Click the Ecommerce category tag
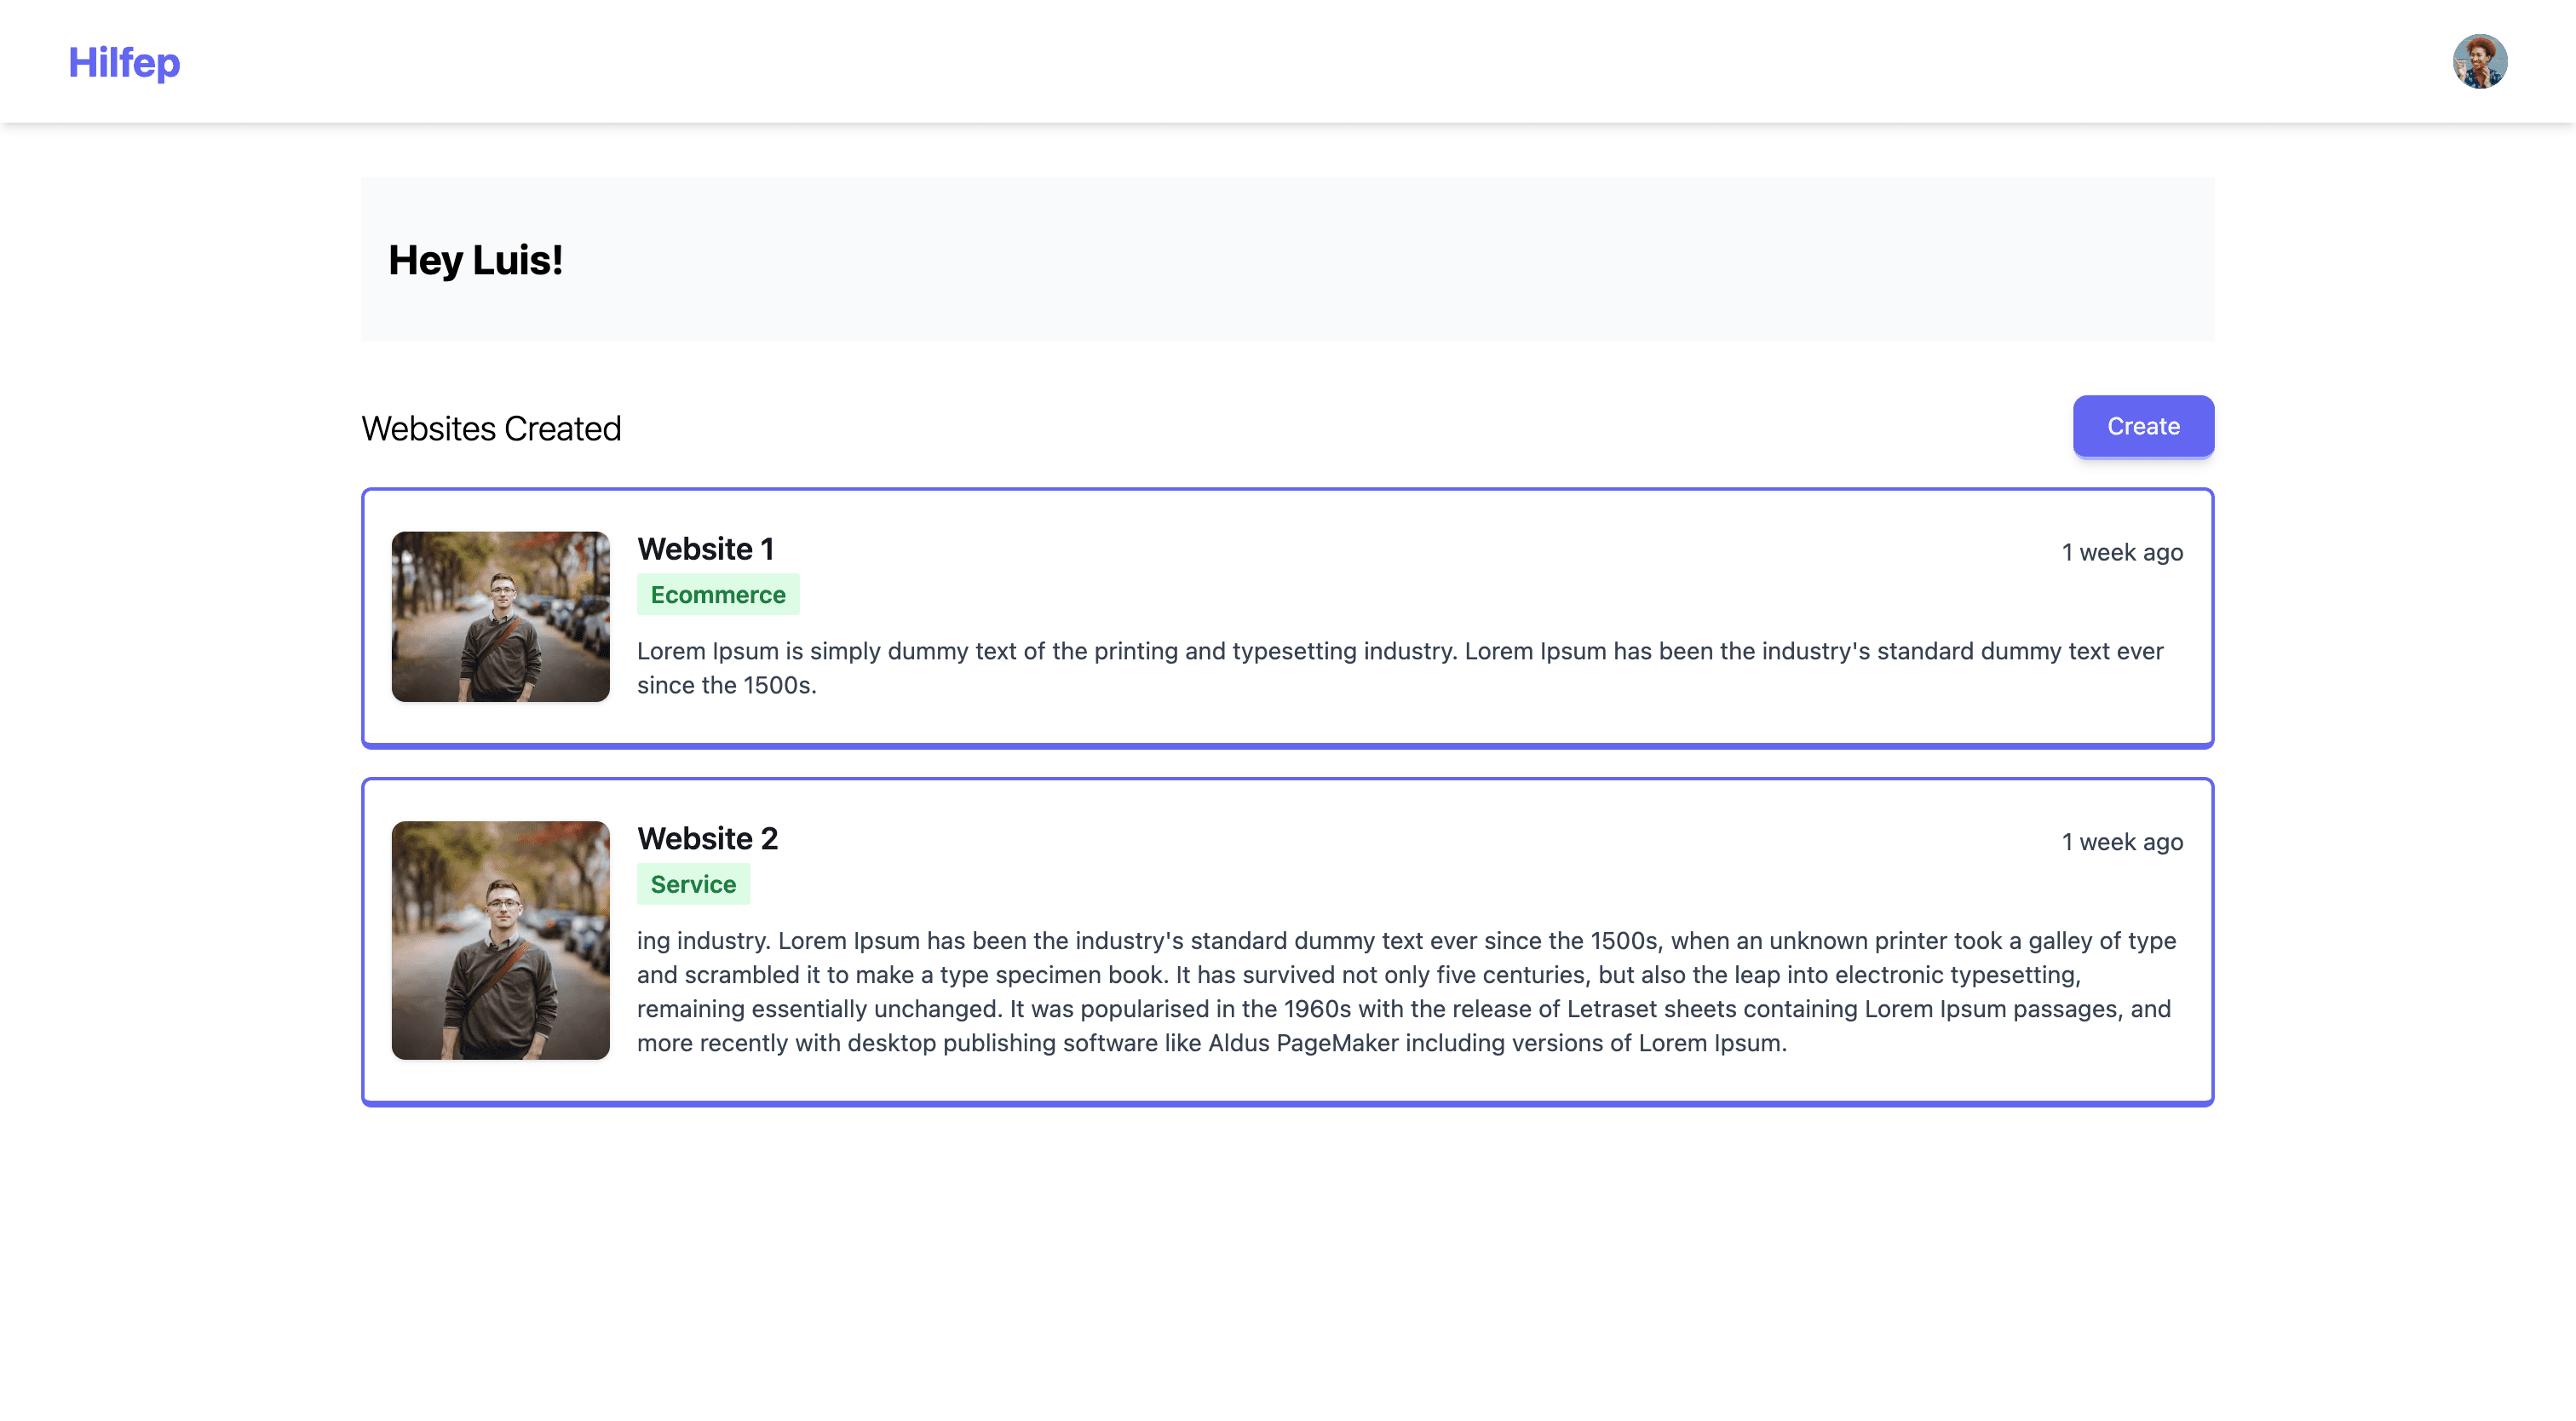The height and width of the screenshot is (1421, 2576). pyautogui.click(x=718, y=595)
